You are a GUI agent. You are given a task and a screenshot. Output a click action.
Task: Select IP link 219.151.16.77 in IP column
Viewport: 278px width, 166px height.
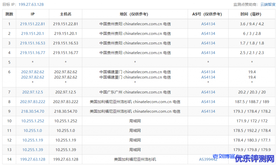[33, 53]
